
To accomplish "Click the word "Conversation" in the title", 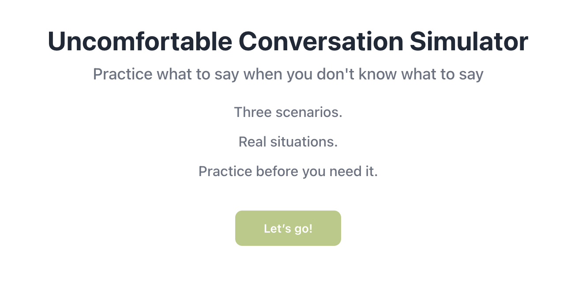I will tap(321, 42).
